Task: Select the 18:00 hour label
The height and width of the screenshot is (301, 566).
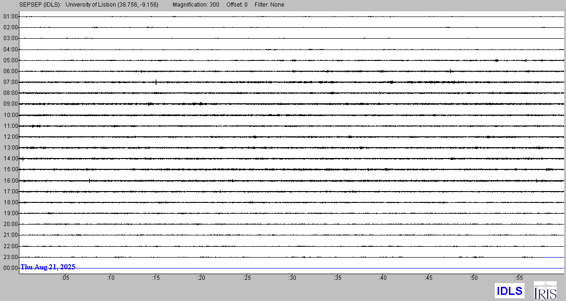Action: tap(10, 202)
